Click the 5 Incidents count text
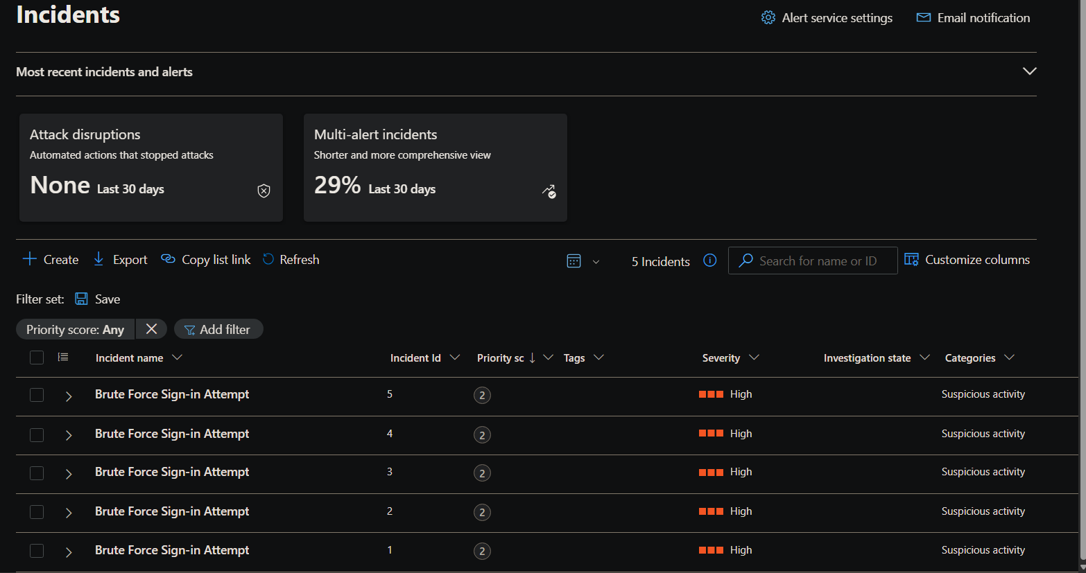 (661, 261)
